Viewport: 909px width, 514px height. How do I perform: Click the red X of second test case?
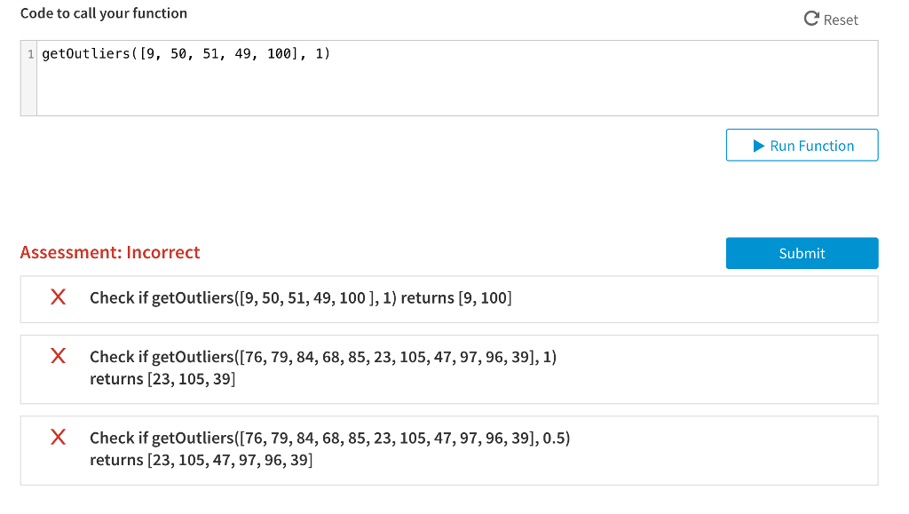click(58, 355)
